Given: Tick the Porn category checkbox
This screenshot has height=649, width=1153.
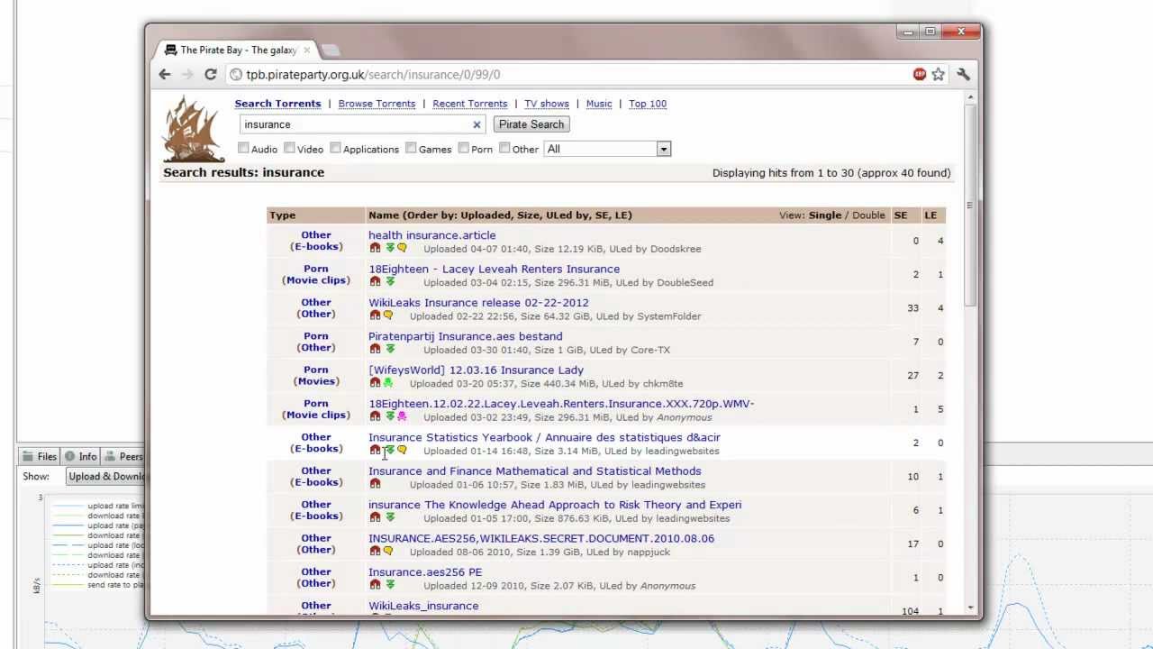Looking at the screenshot, I should [x=464, y=148].
